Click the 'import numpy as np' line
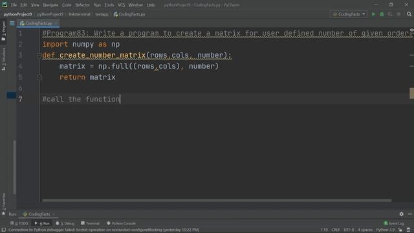The height and width of the screenshot is (233, 414). coord(81,45)
